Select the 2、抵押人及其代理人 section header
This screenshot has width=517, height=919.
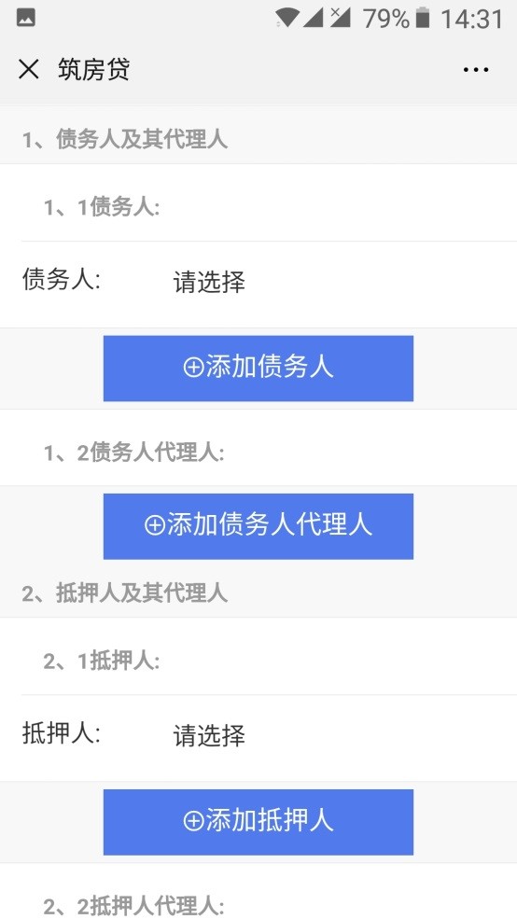125,593
